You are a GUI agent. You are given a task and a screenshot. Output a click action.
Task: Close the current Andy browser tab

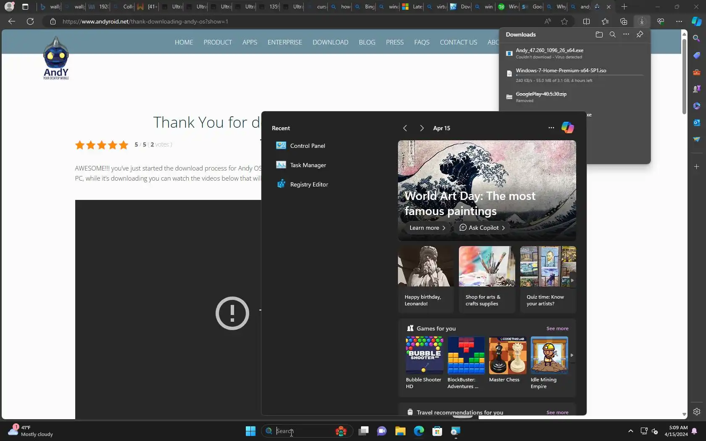tap(609, 7)
